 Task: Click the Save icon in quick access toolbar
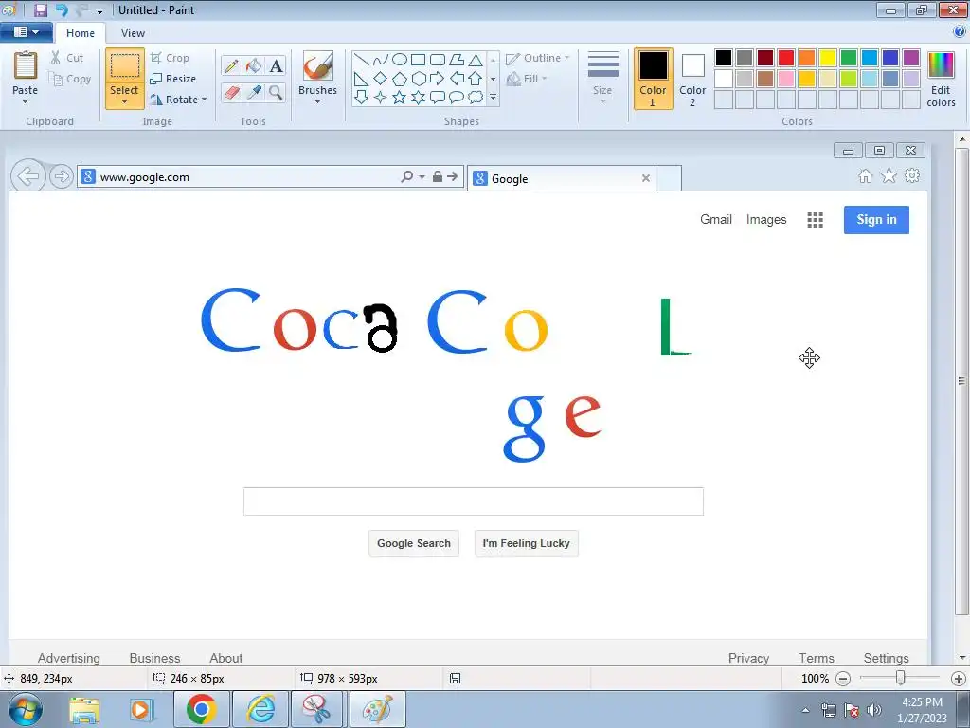(x=41, y=9)
